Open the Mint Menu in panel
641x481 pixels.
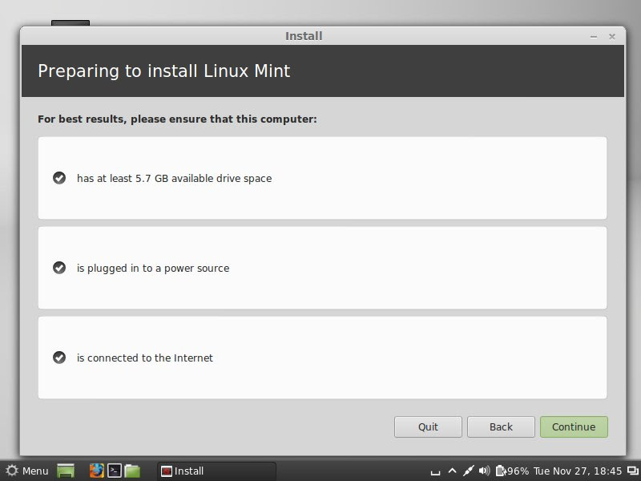pyautogui.click(x=27, y=471)
